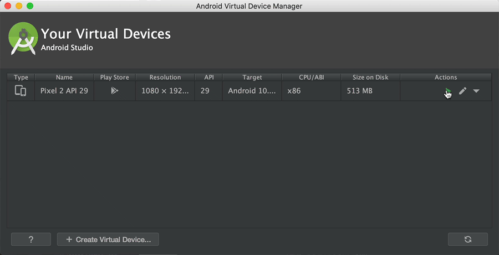Sort by the Target column header
The image size is (499, 255).
(252, 78)
